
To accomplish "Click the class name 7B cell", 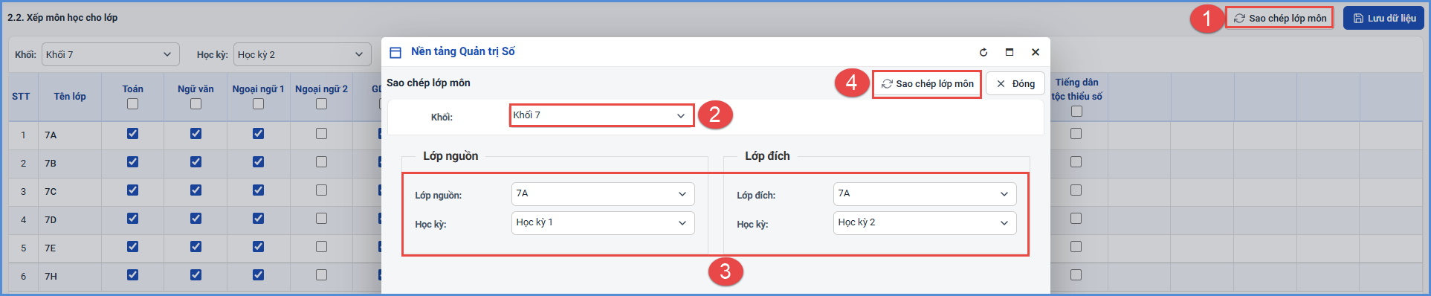I will [69, 164].
